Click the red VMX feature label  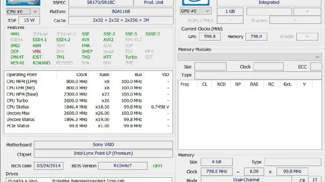point(36,51)
